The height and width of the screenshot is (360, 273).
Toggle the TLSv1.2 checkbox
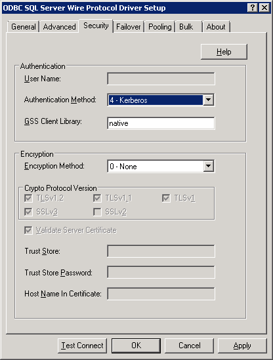click(x=28, y=198)
